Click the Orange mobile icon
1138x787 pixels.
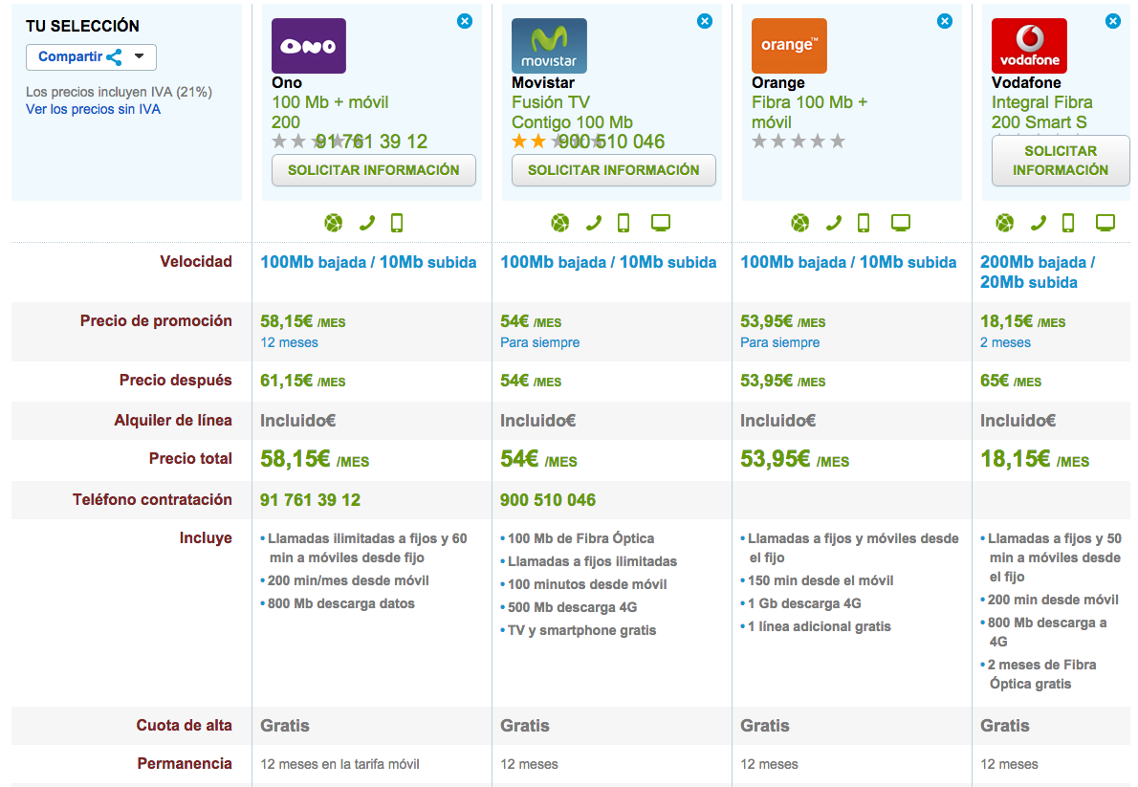(863, 223)
